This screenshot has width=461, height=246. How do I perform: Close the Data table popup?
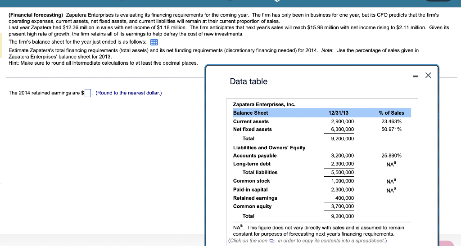[428, 76]
